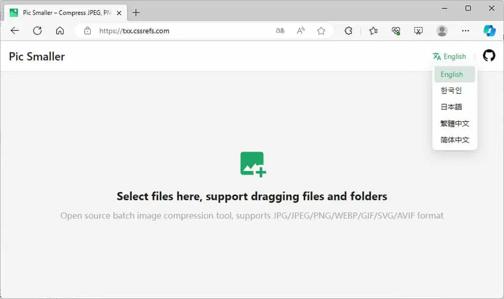The height and width of the screenshot is (299, 504).
Task: Open the Favorites list icon
Action: coord(374,31)
